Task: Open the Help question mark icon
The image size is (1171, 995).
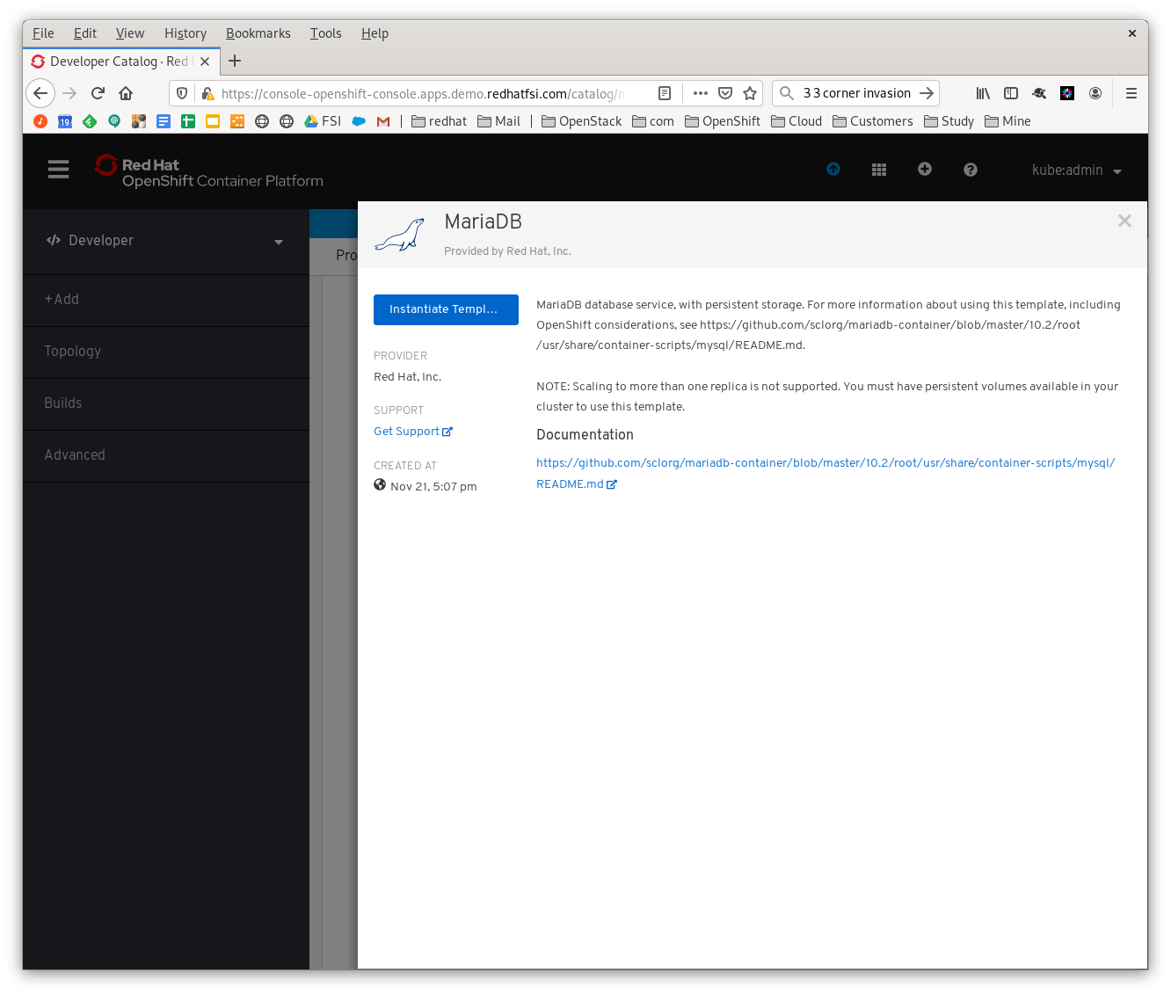Action: (971, 169)
